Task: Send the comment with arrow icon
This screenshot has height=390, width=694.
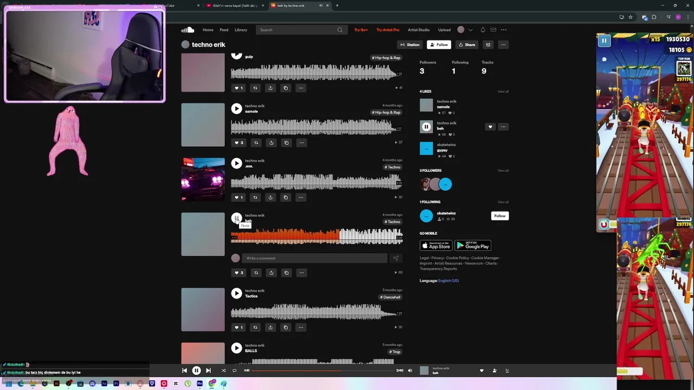Action: tap(396, 258)
